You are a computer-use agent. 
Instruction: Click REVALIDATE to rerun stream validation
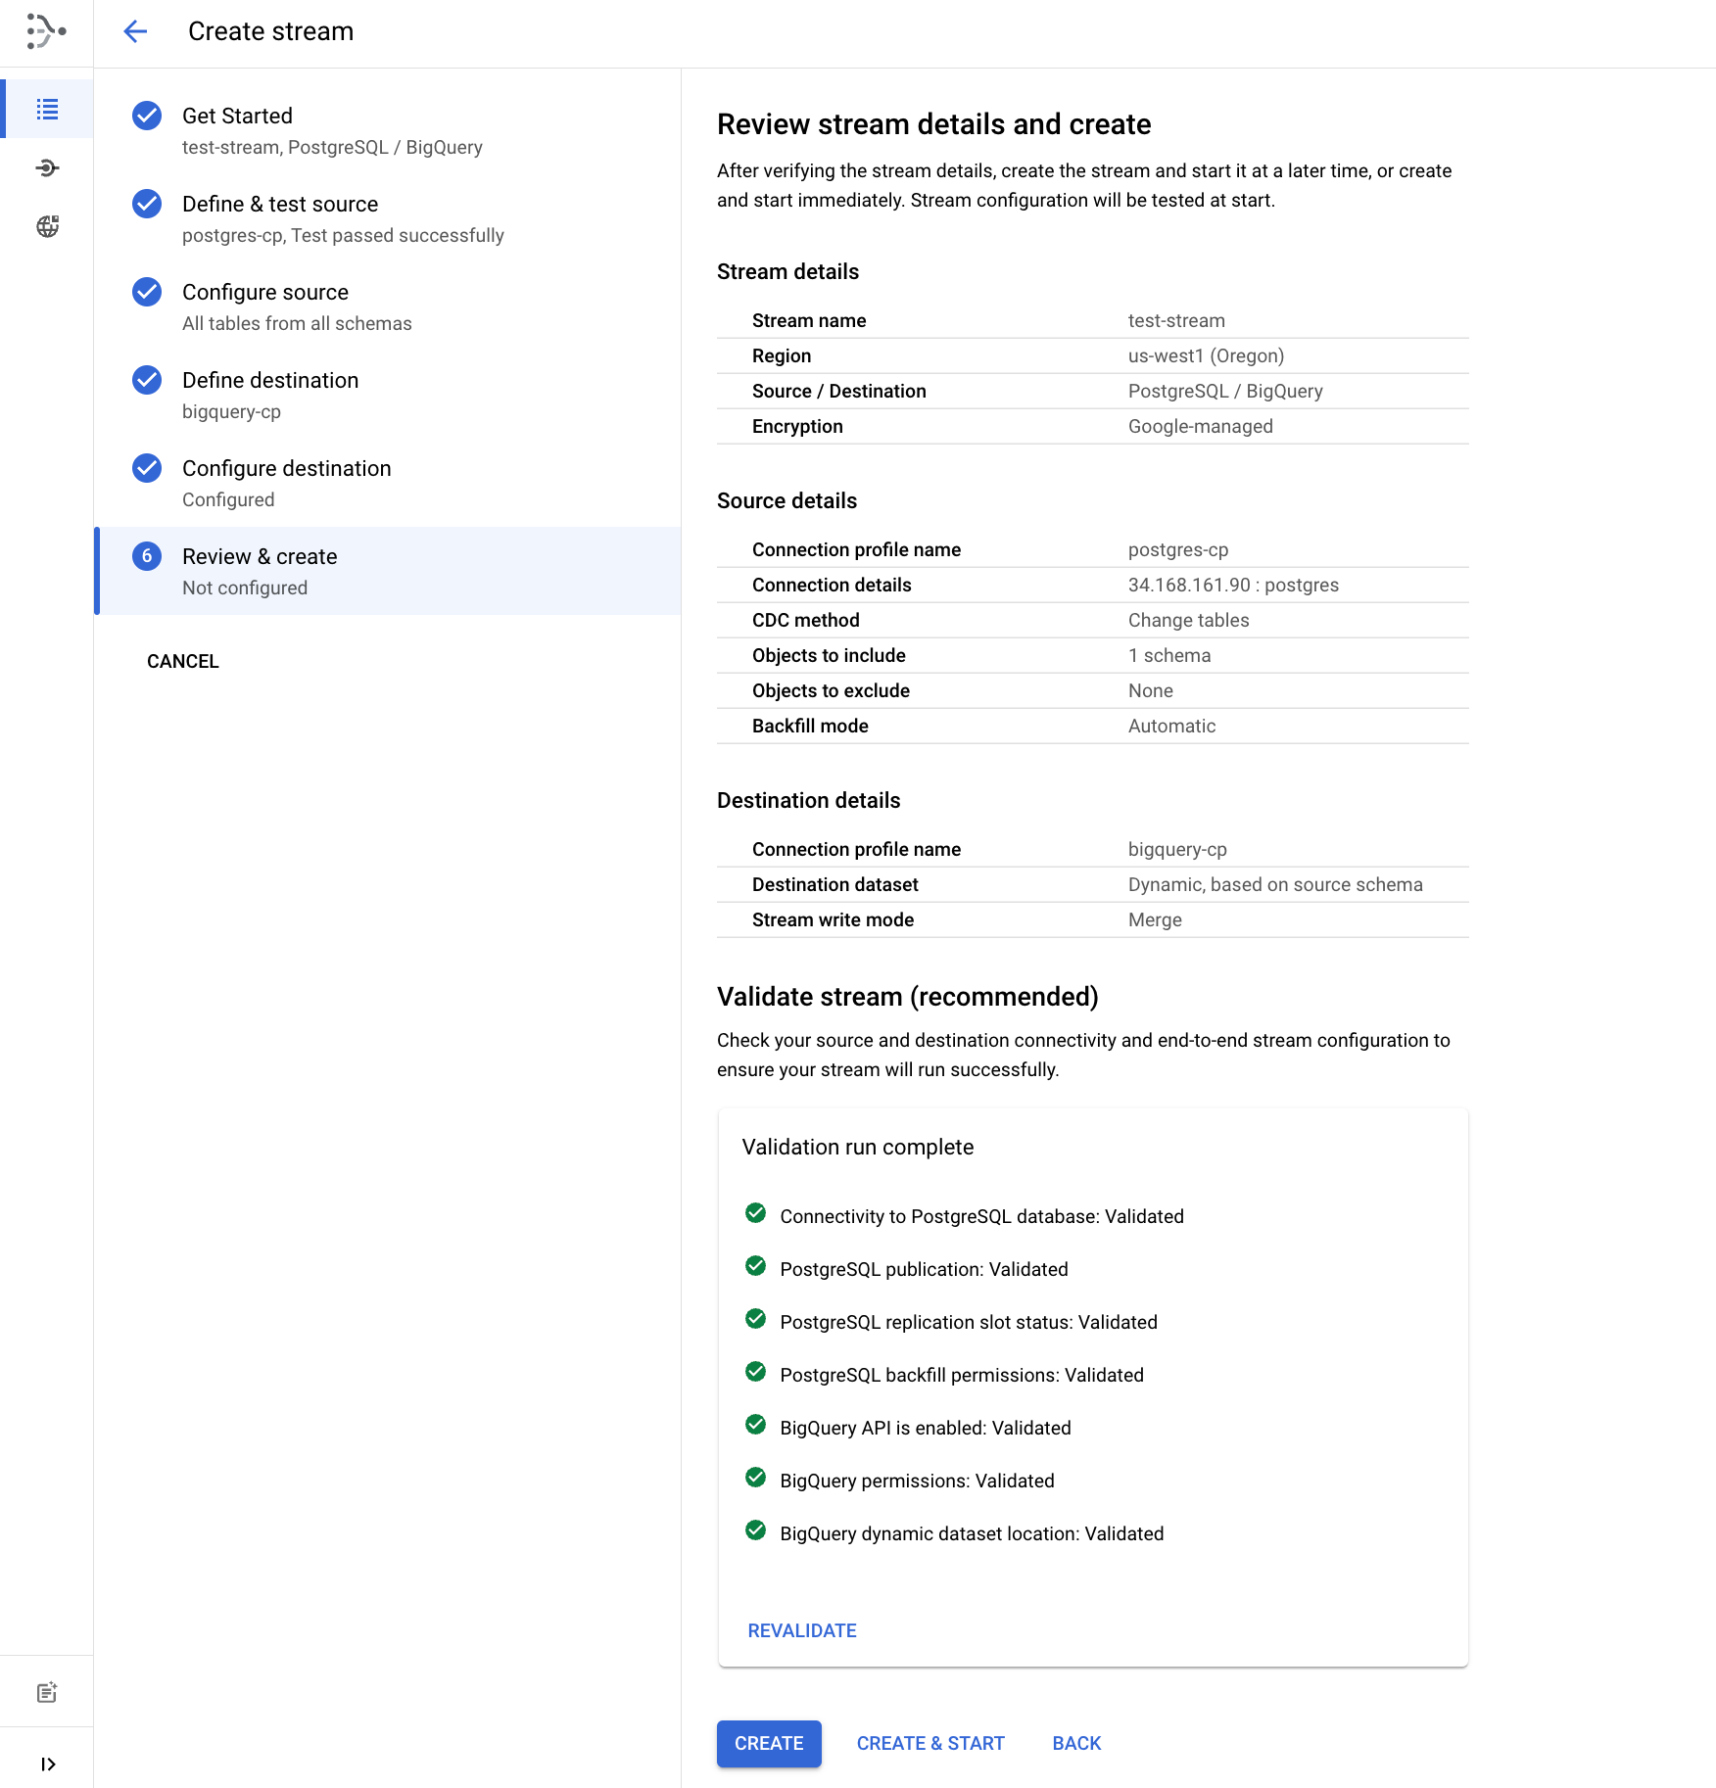[801, 1629]
